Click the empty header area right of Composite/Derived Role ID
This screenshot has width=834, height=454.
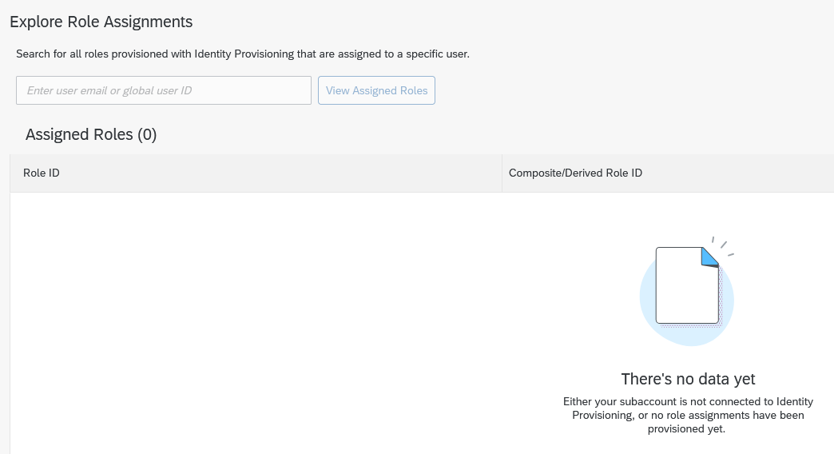[x=738, y=173]
